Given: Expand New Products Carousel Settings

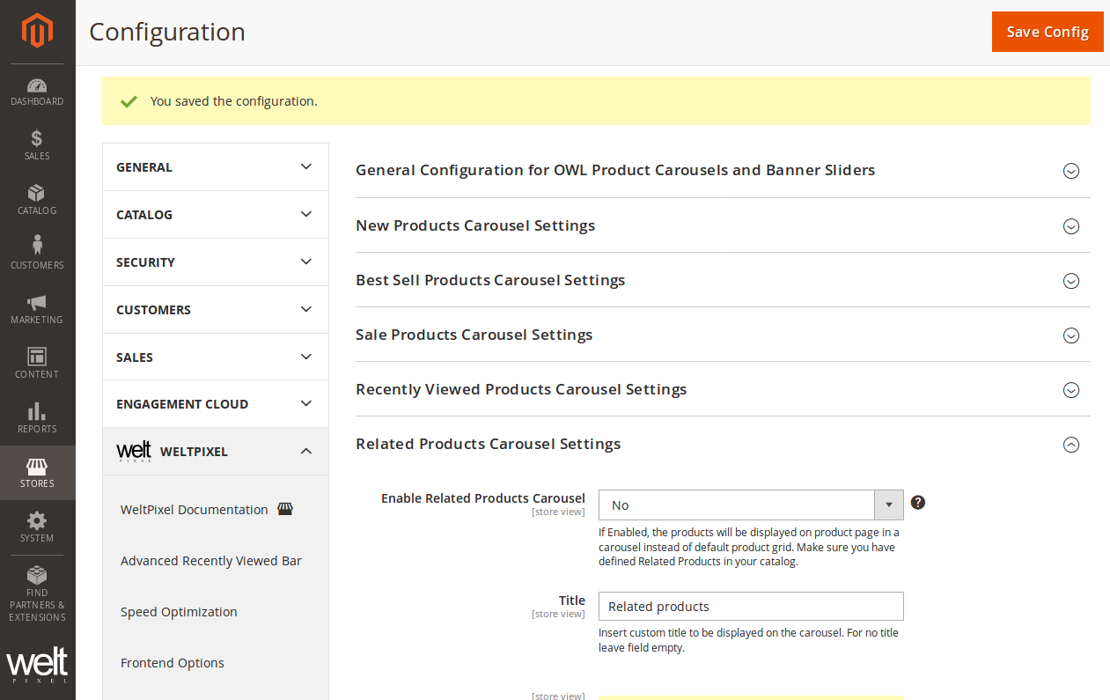Looking at the screenshot, I should pyautogui.click(x=723, y=225).
